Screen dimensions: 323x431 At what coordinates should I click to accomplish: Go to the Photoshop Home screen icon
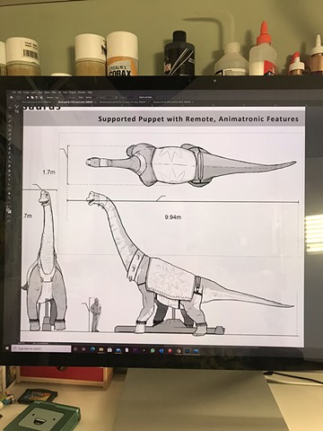coord(11,97)
